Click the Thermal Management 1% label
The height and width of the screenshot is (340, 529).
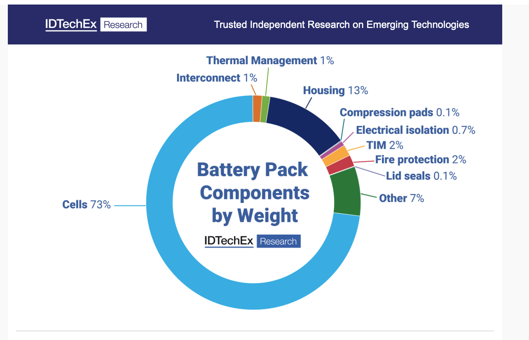point(270,61)
